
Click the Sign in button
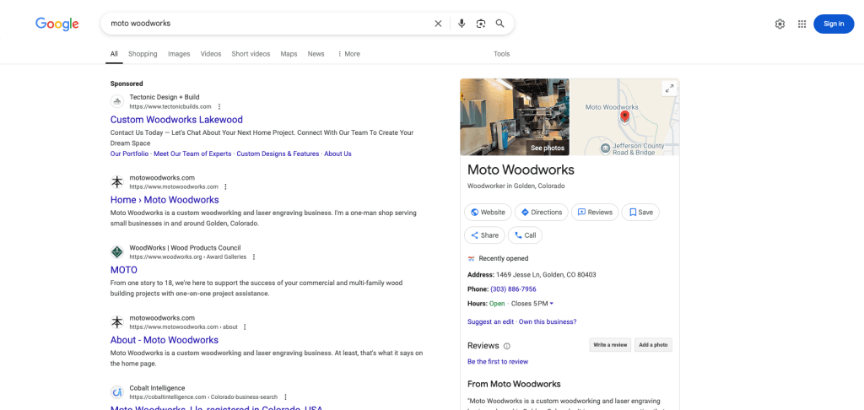pyautogui.click(x=834, y=24)
